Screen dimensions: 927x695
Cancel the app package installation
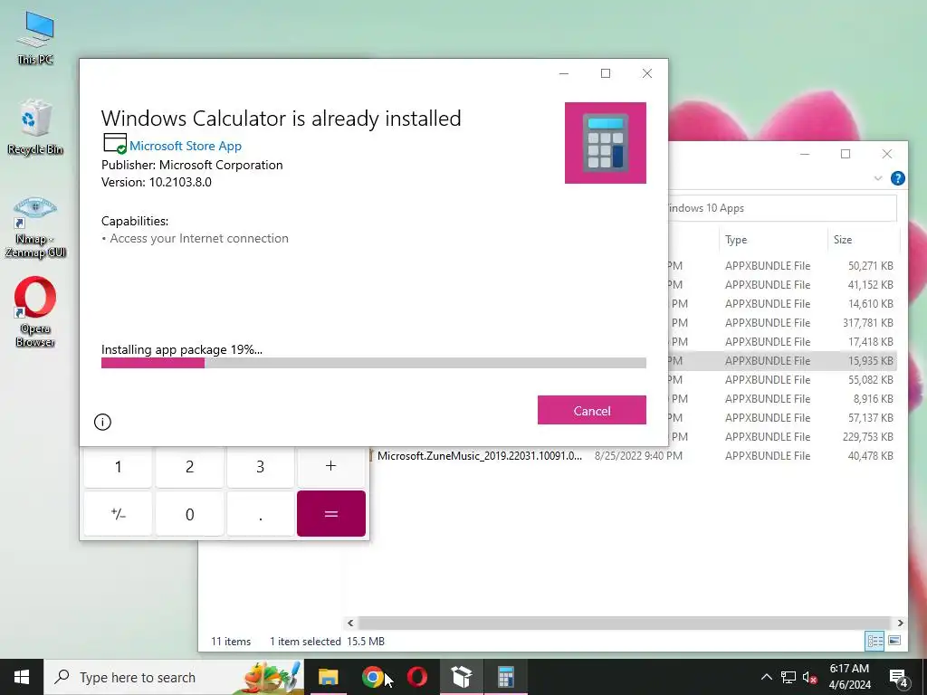click(x=591, y=410)
